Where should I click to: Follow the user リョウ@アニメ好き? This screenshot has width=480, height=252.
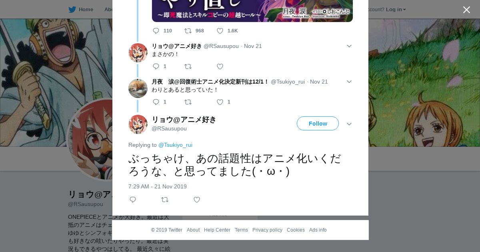pos(318,124)
